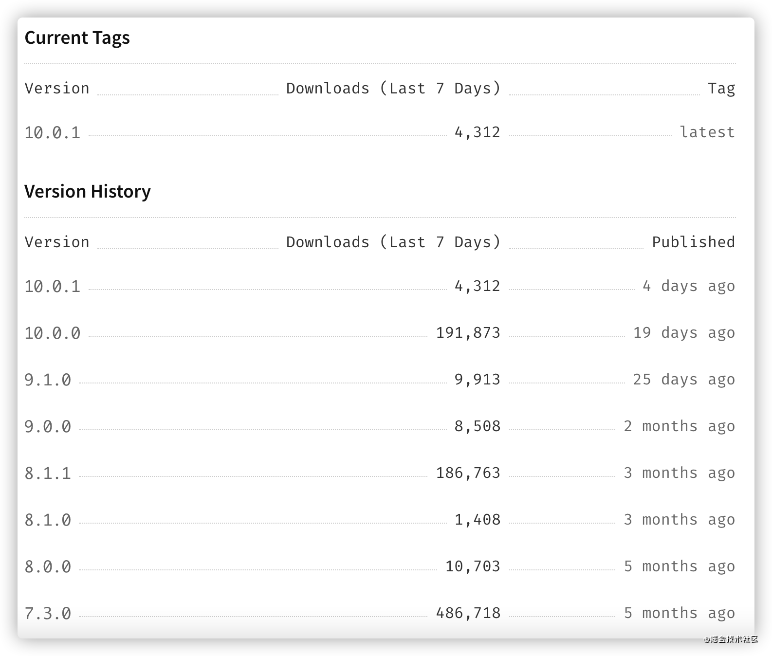Click the '2 months ago' published date

(x=679, y=426)
